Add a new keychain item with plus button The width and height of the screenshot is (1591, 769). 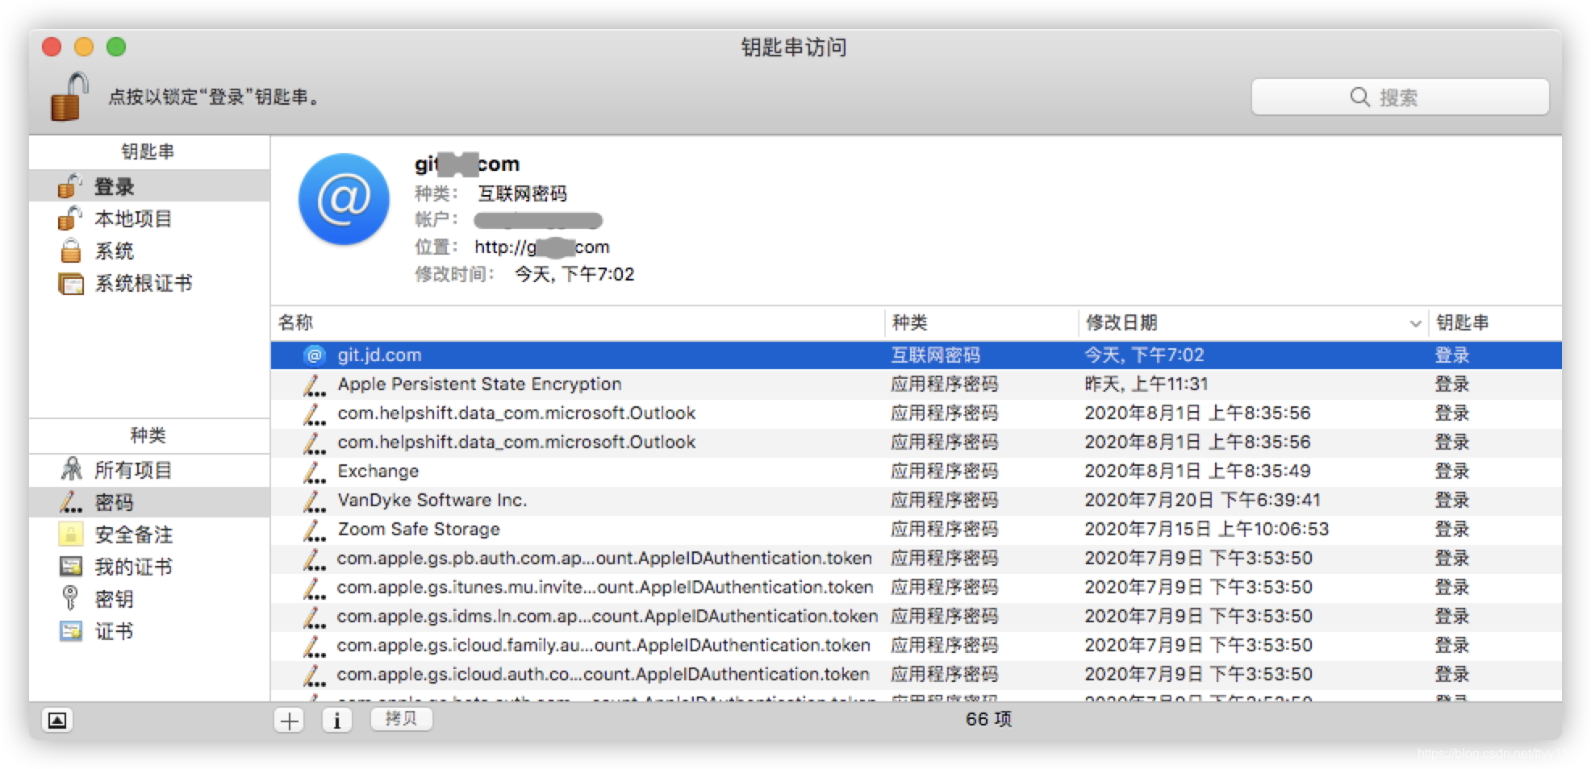pyautogui.click(x=289, y=720)
